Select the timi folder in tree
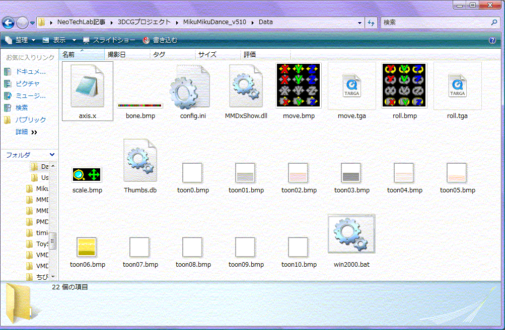The height and width of the screenshot is (330, 505). pos(37,233)
